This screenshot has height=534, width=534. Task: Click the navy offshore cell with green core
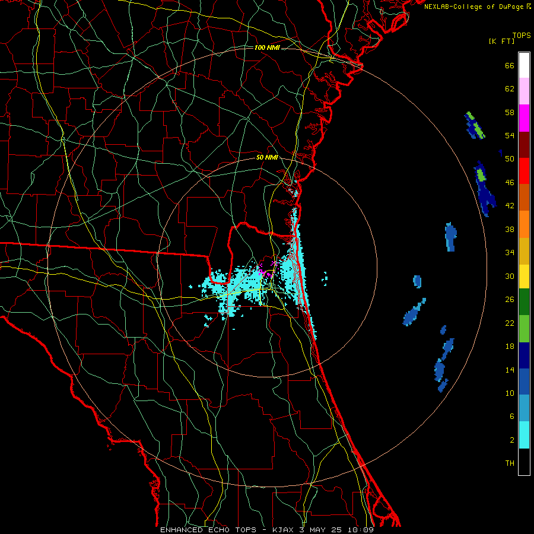coord(485,188)
